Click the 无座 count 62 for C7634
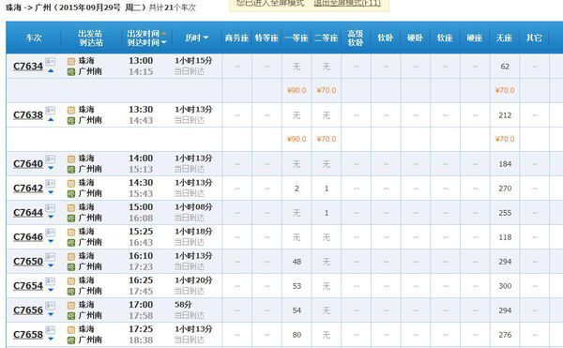Image resolution: width=563 pixels, height=348 pixels. pyautogui.click(x=505, y=67)
